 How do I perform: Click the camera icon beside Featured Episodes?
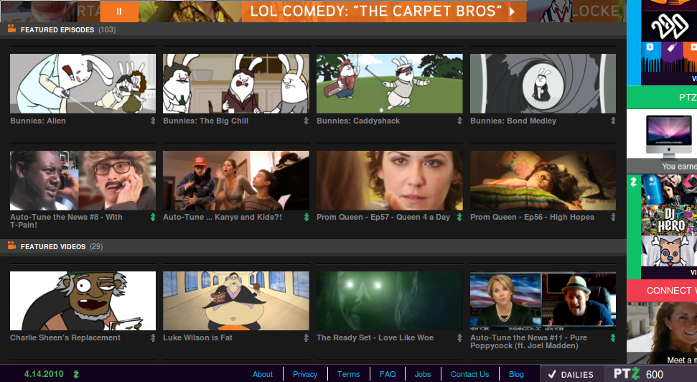(x=12, y=29)
